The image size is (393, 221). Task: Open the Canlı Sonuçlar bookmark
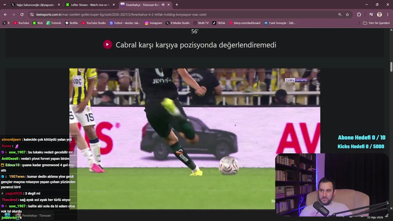[280, 23]
